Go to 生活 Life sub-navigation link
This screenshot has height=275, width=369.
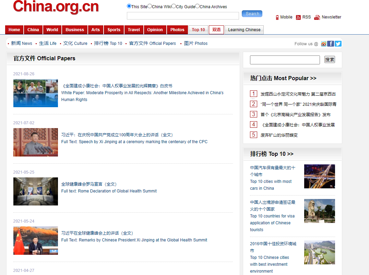coord(48,43)
